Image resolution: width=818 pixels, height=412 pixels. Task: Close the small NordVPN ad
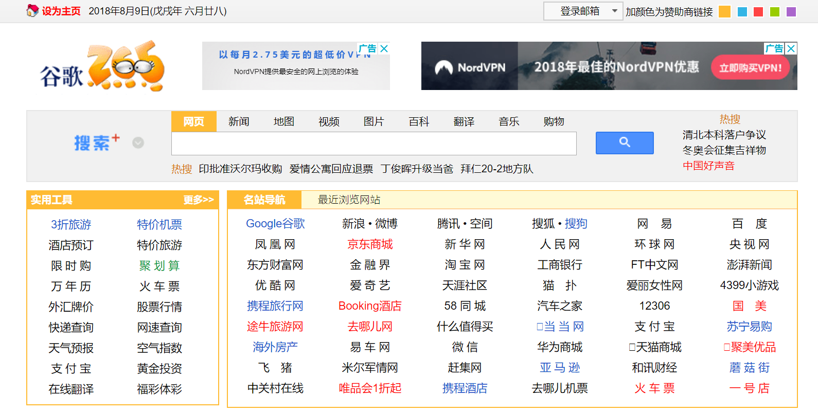[384, 48]
